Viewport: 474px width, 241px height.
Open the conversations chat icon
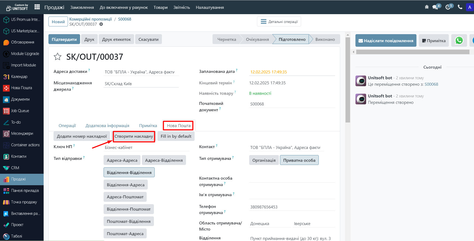click(435, 7)
